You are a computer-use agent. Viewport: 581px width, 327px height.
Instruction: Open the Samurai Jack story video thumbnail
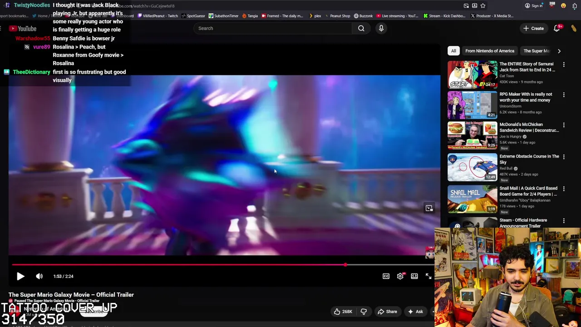[x=472, y=74]
